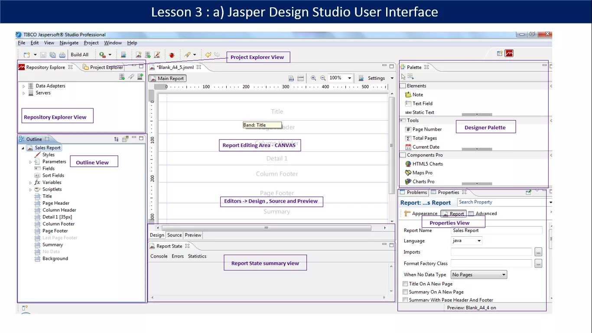Click the Open Perspective icon at top right
The height and width of the screenshot is (333, 592).
(500, 53)
